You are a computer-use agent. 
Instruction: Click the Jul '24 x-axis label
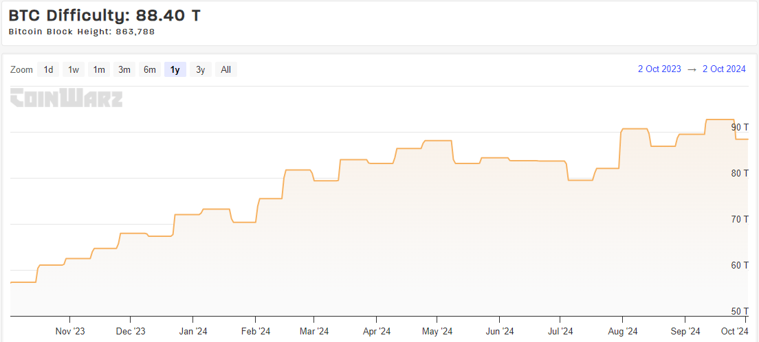pyautogui.click(x=560, y=332)
